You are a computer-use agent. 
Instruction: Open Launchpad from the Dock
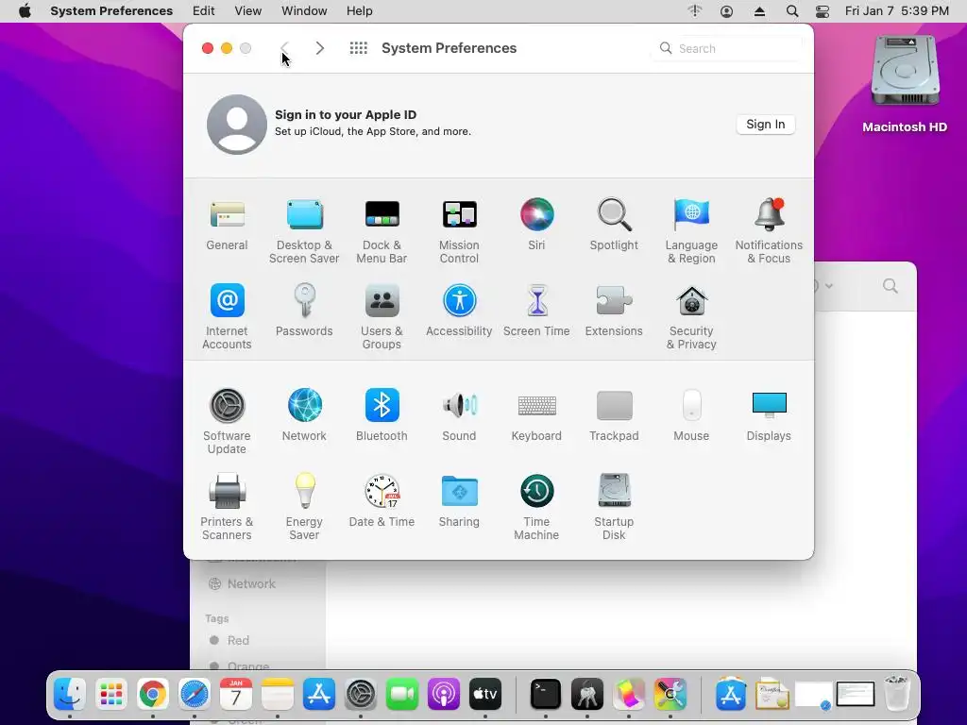111,694
